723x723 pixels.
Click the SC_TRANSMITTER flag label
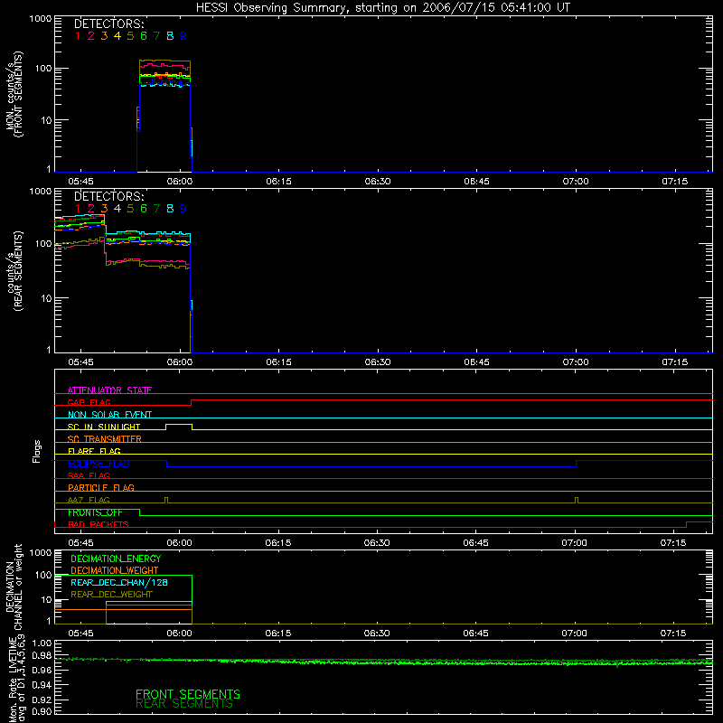click(x=105, y=438)
